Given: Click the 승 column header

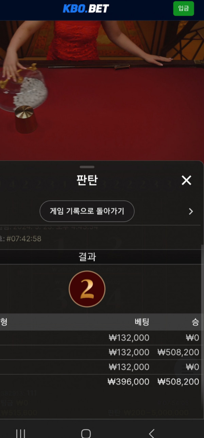Looking at the screenshot, I should click(195, 322).
